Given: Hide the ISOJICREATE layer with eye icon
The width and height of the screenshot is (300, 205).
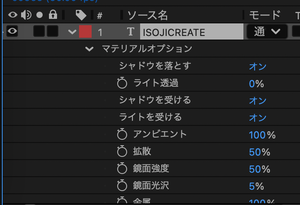Looking at the screenshot, I should pyautogui.click(x=12, y=31).
